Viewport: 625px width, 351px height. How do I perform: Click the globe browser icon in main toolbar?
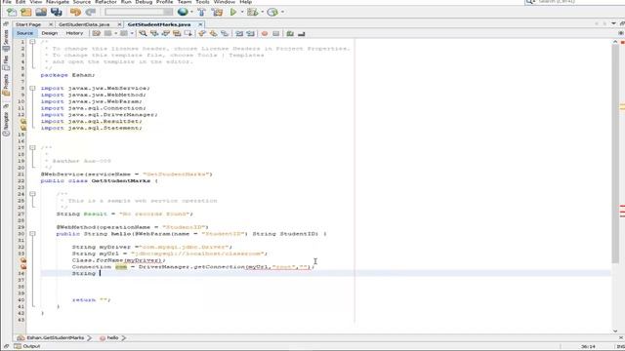(x=183, y=12)
